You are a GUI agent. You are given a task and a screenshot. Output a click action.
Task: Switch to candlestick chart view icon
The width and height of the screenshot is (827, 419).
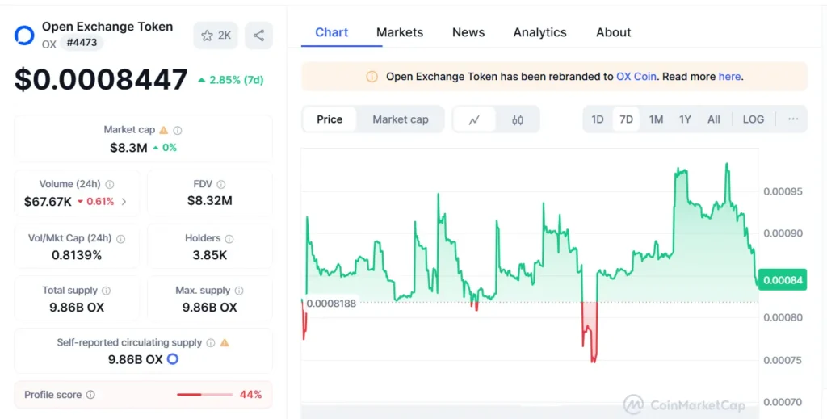point(518,119)
